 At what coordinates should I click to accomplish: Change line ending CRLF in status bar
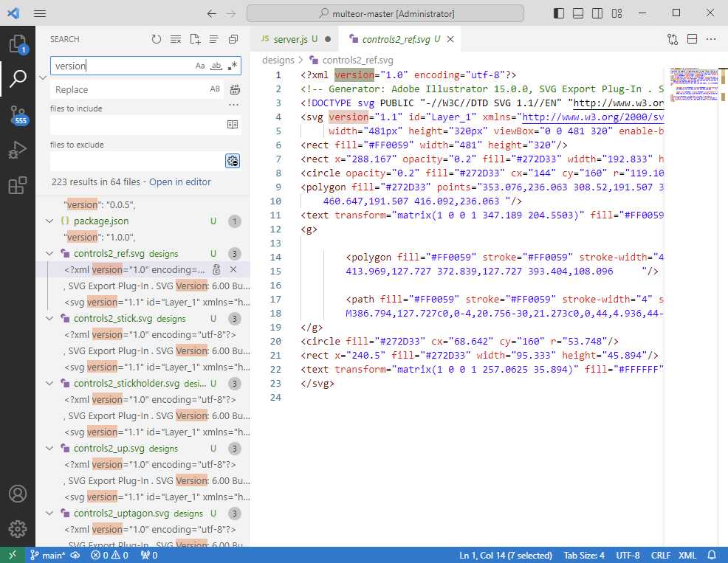[660, 555]
